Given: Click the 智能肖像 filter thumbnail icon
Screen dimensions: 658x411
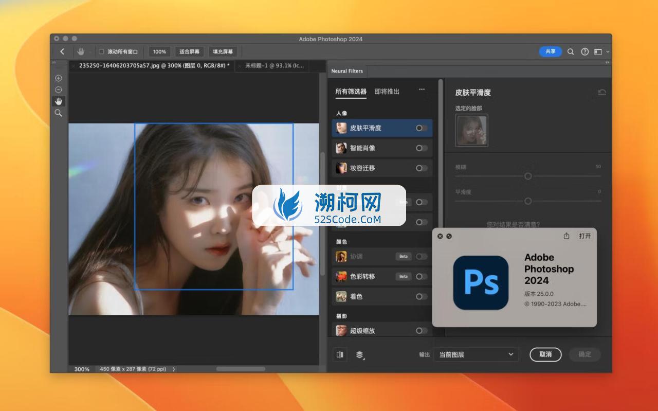Looking at the screenshot, I should tap(341, 148).
